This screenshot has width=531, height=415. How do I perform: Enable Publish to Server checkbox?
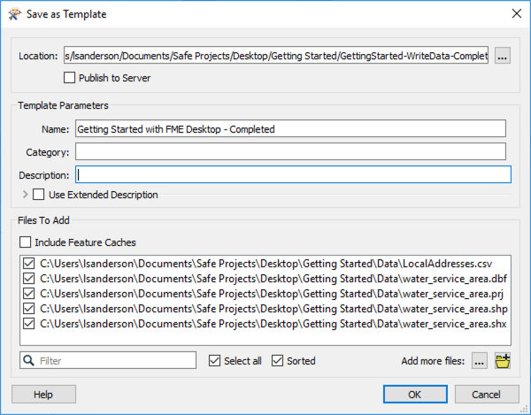click(69, 78)
